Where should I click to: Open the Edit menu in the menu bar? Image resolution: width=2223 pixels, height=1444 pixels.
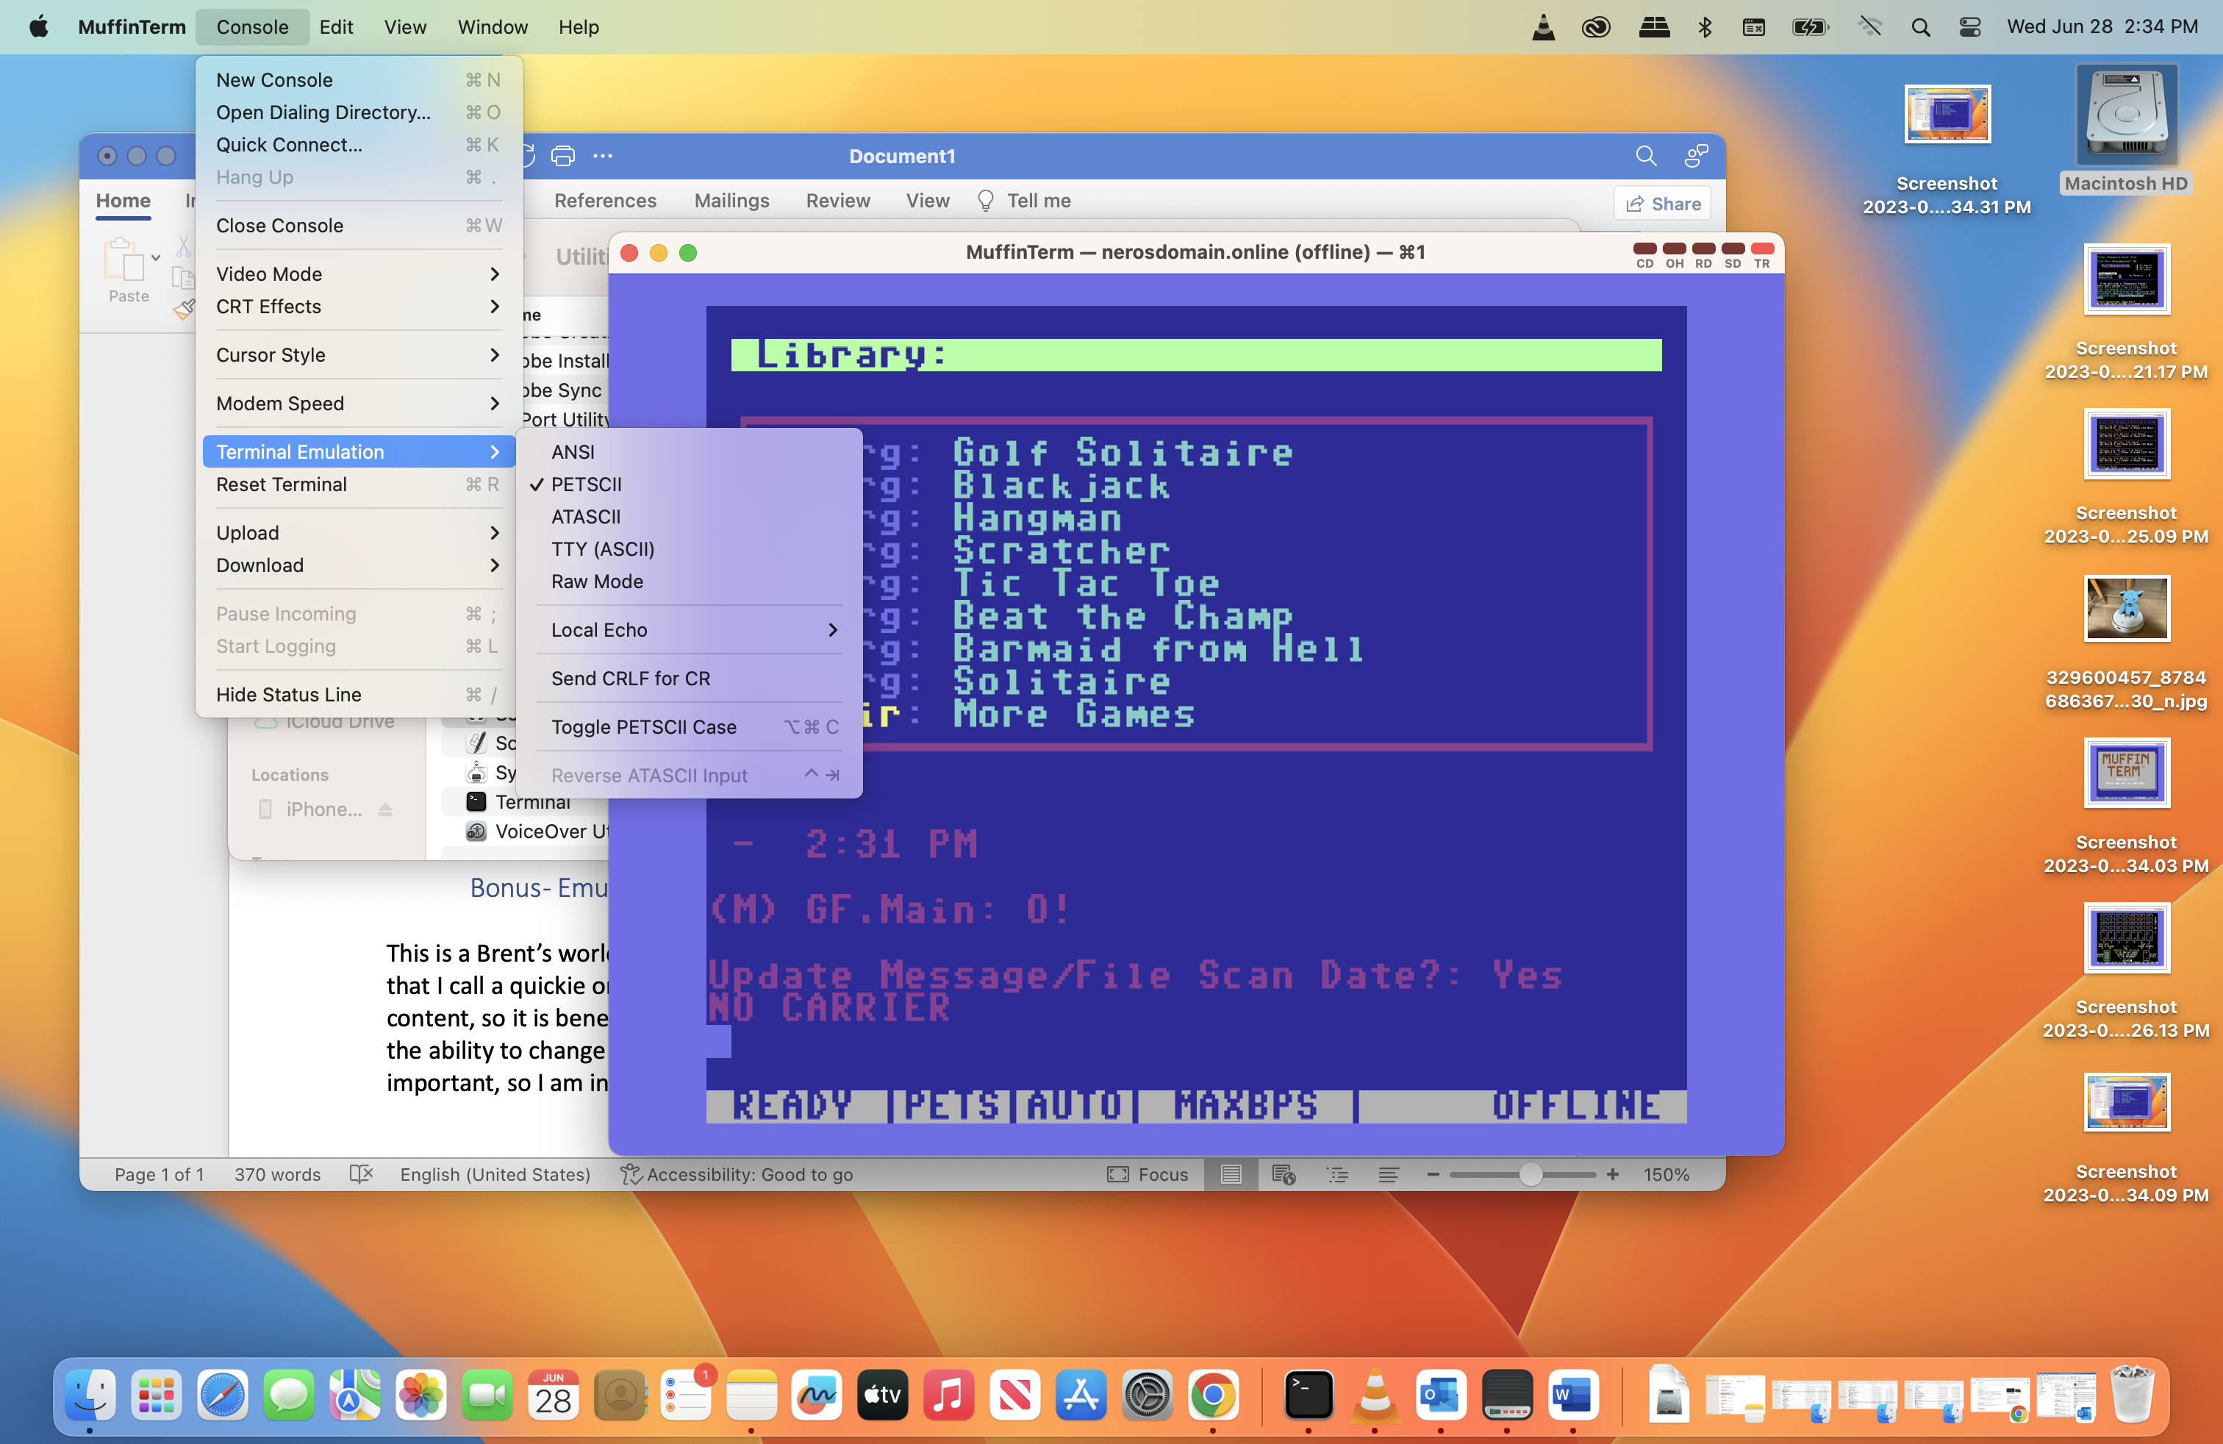[336, 27]
